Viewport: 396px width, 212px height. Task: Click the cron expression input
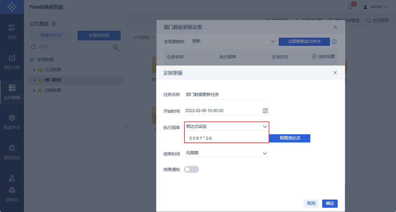[227, 138]
